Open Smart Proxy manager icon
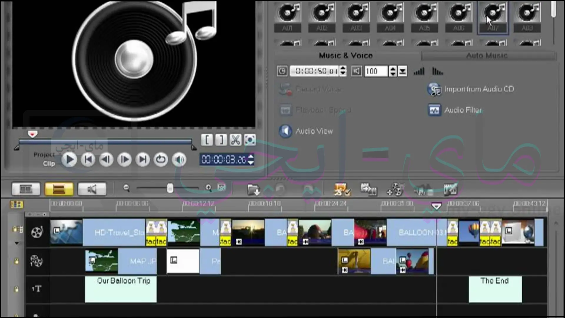565x318 pixels. tap(343, 190)
